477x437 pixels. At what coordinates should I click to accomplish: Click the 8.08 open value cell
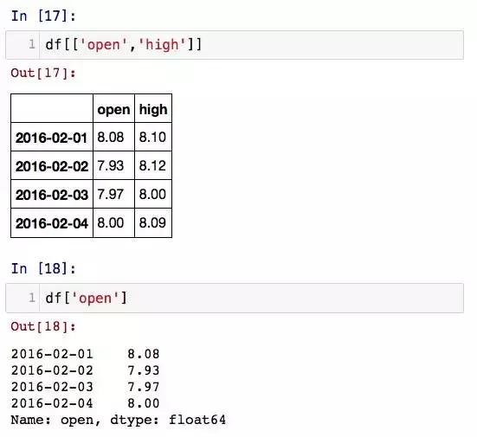113,137
